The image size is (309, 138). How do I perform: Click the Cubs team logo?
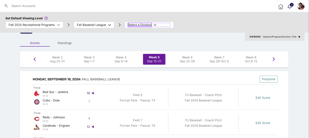tap(37, 102)
